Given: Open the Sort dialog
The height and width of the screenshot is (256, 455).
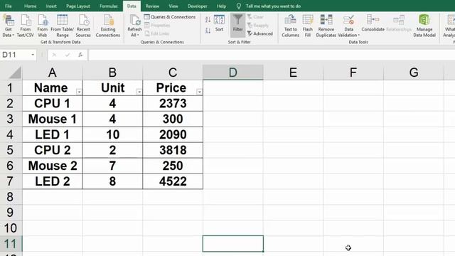Looking at the screenshot, I should click(x=219, y=23).
